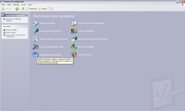
Task: Click the Imprimantes et autres périphériques icon
Action: point(74,23)
